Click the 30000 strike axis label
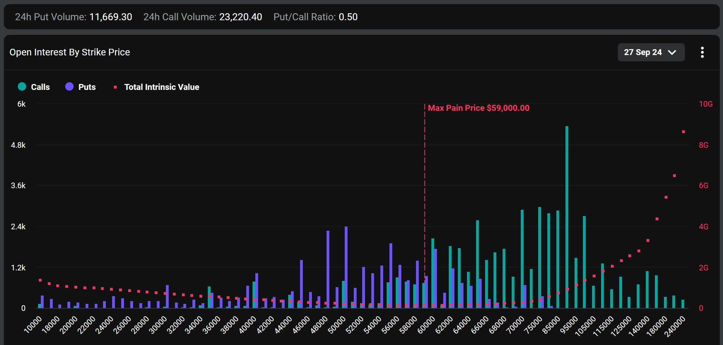Viewport: 723px width, 345px height. (x=158, y=325)
